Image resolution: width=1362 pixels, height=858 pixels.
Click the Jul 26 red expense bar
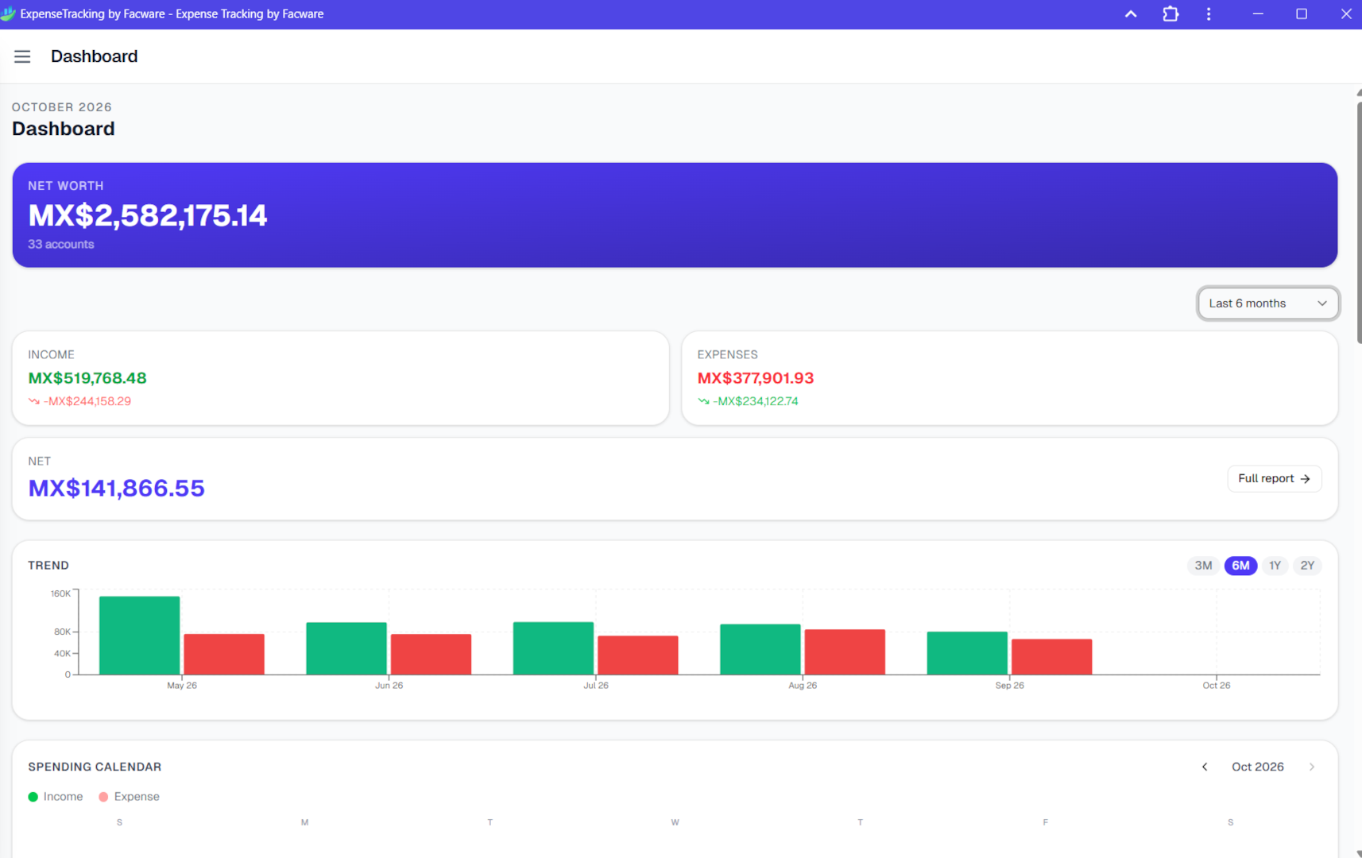(638, 655)
